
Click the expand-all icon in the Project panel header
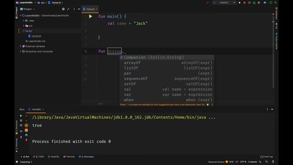[x=68, y=9]
